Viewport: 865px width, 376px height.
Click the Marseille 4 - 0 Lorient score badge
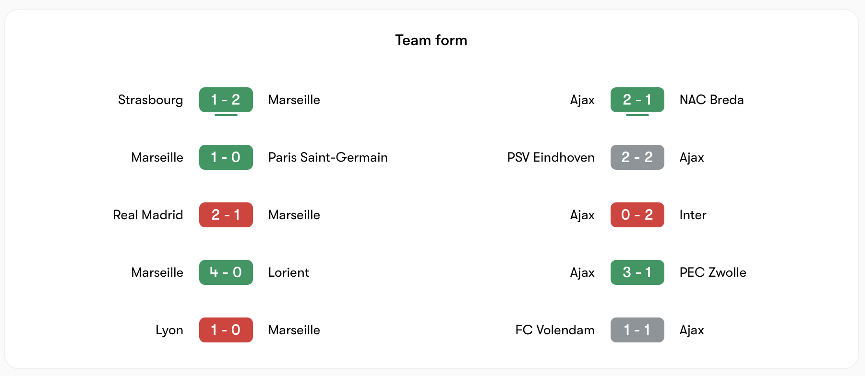tap(226, 272)
